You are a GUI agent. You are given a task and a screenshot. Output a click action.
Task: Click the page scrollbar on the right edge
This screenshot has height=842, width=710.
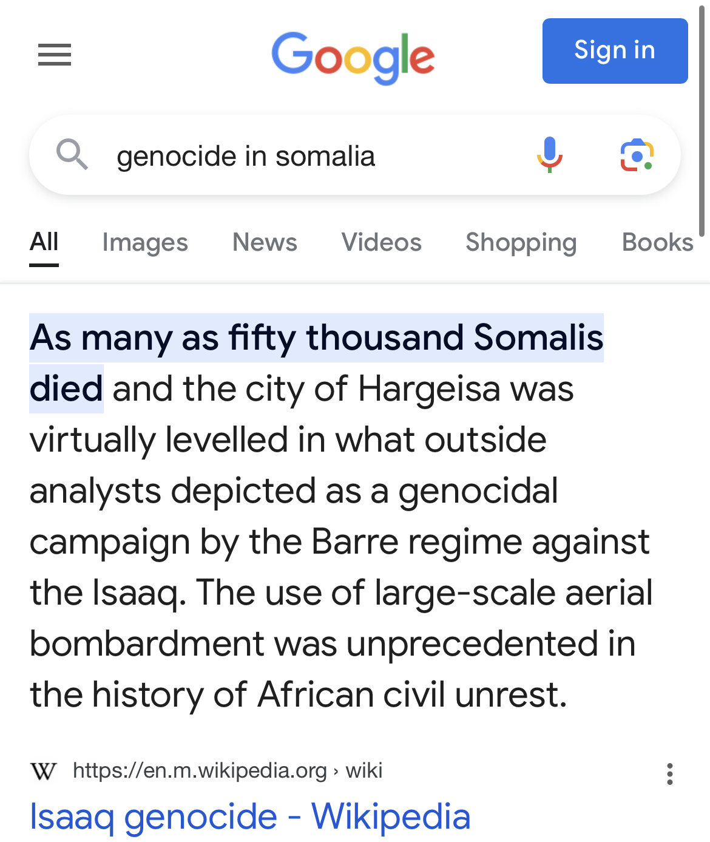pyautogui.click(x=702, y=121)
